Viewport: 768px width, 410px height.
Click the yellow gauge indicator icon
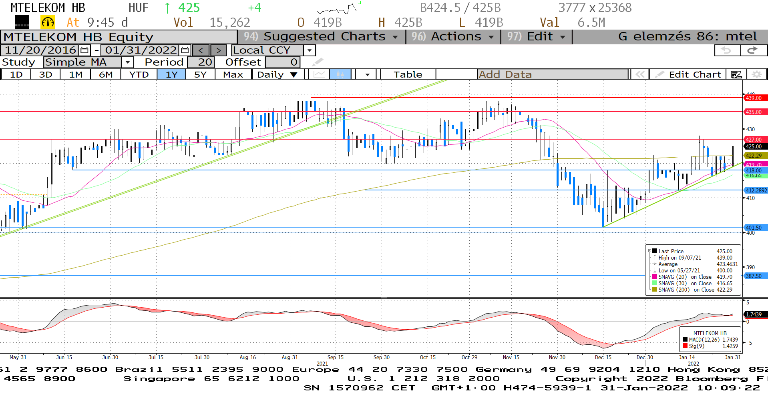point(48,22)
